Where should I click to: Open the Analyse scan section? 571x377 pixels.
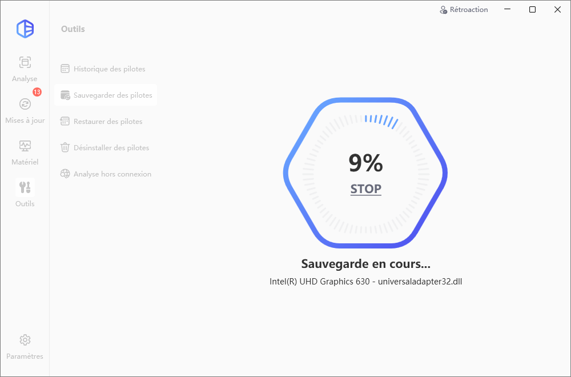[x=25, y=69]
